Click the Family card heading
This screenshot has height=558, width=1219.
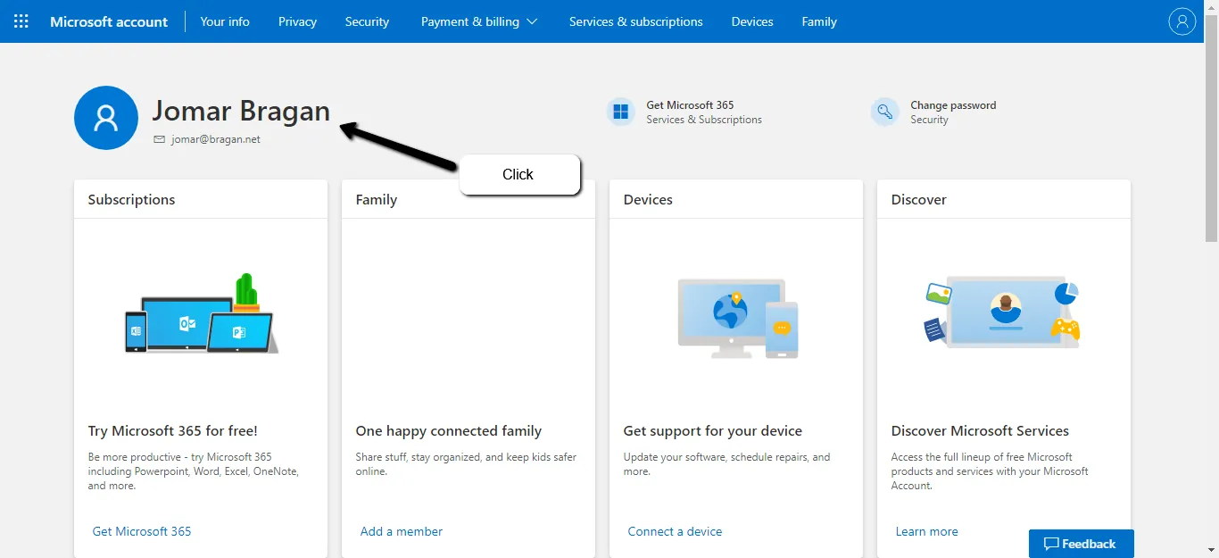pos(376,199)
